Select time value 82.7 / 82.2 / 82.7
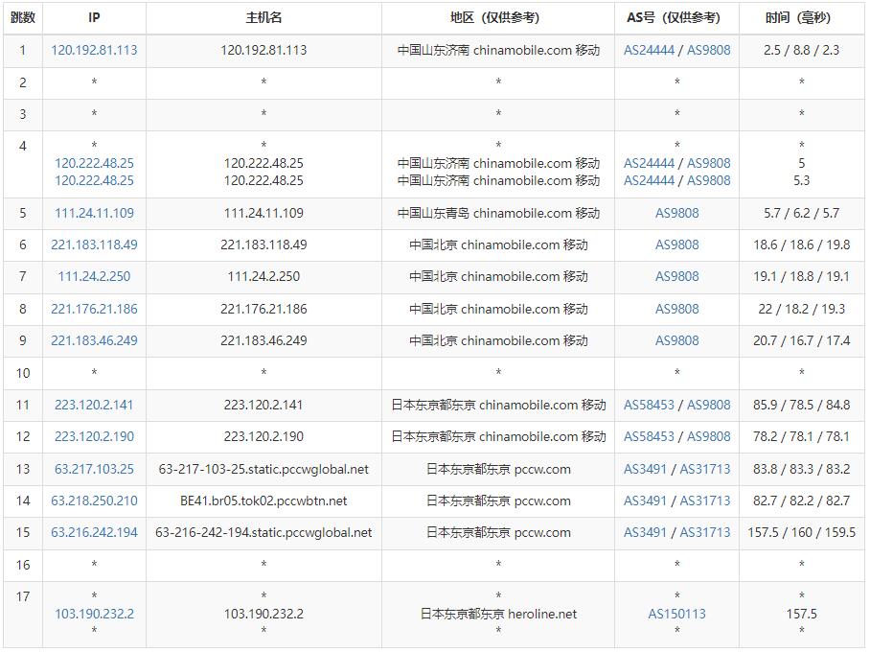This screenshot has height=652, width=870. point(801,501)
